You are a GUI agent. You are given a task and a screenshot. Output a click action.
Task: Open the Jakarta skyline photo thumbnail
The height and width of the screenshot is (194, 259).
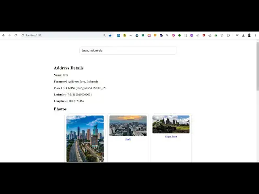85,139
